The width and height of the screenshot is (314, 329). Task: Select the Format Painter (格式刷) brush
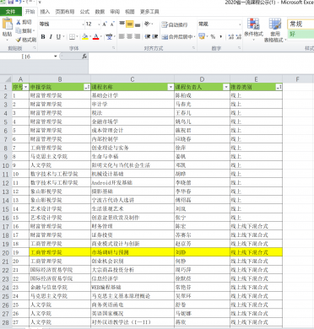pyautogui.click(x=19, y=40)
